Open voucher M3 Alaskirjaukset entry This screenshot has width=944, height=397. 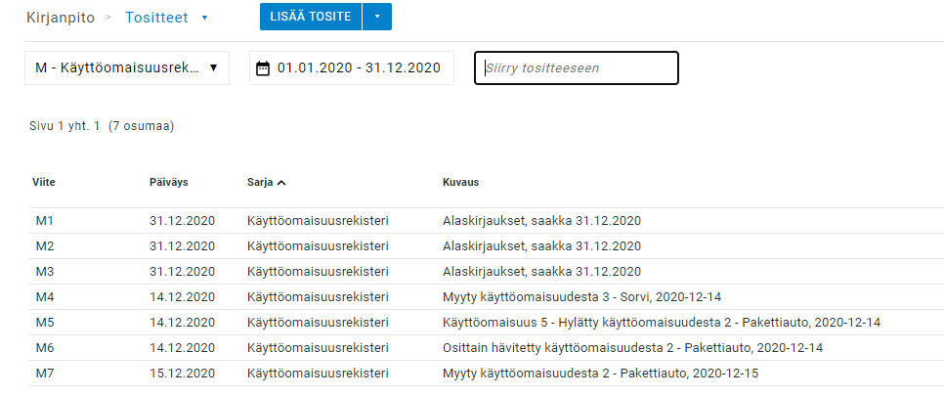(541, 271)
